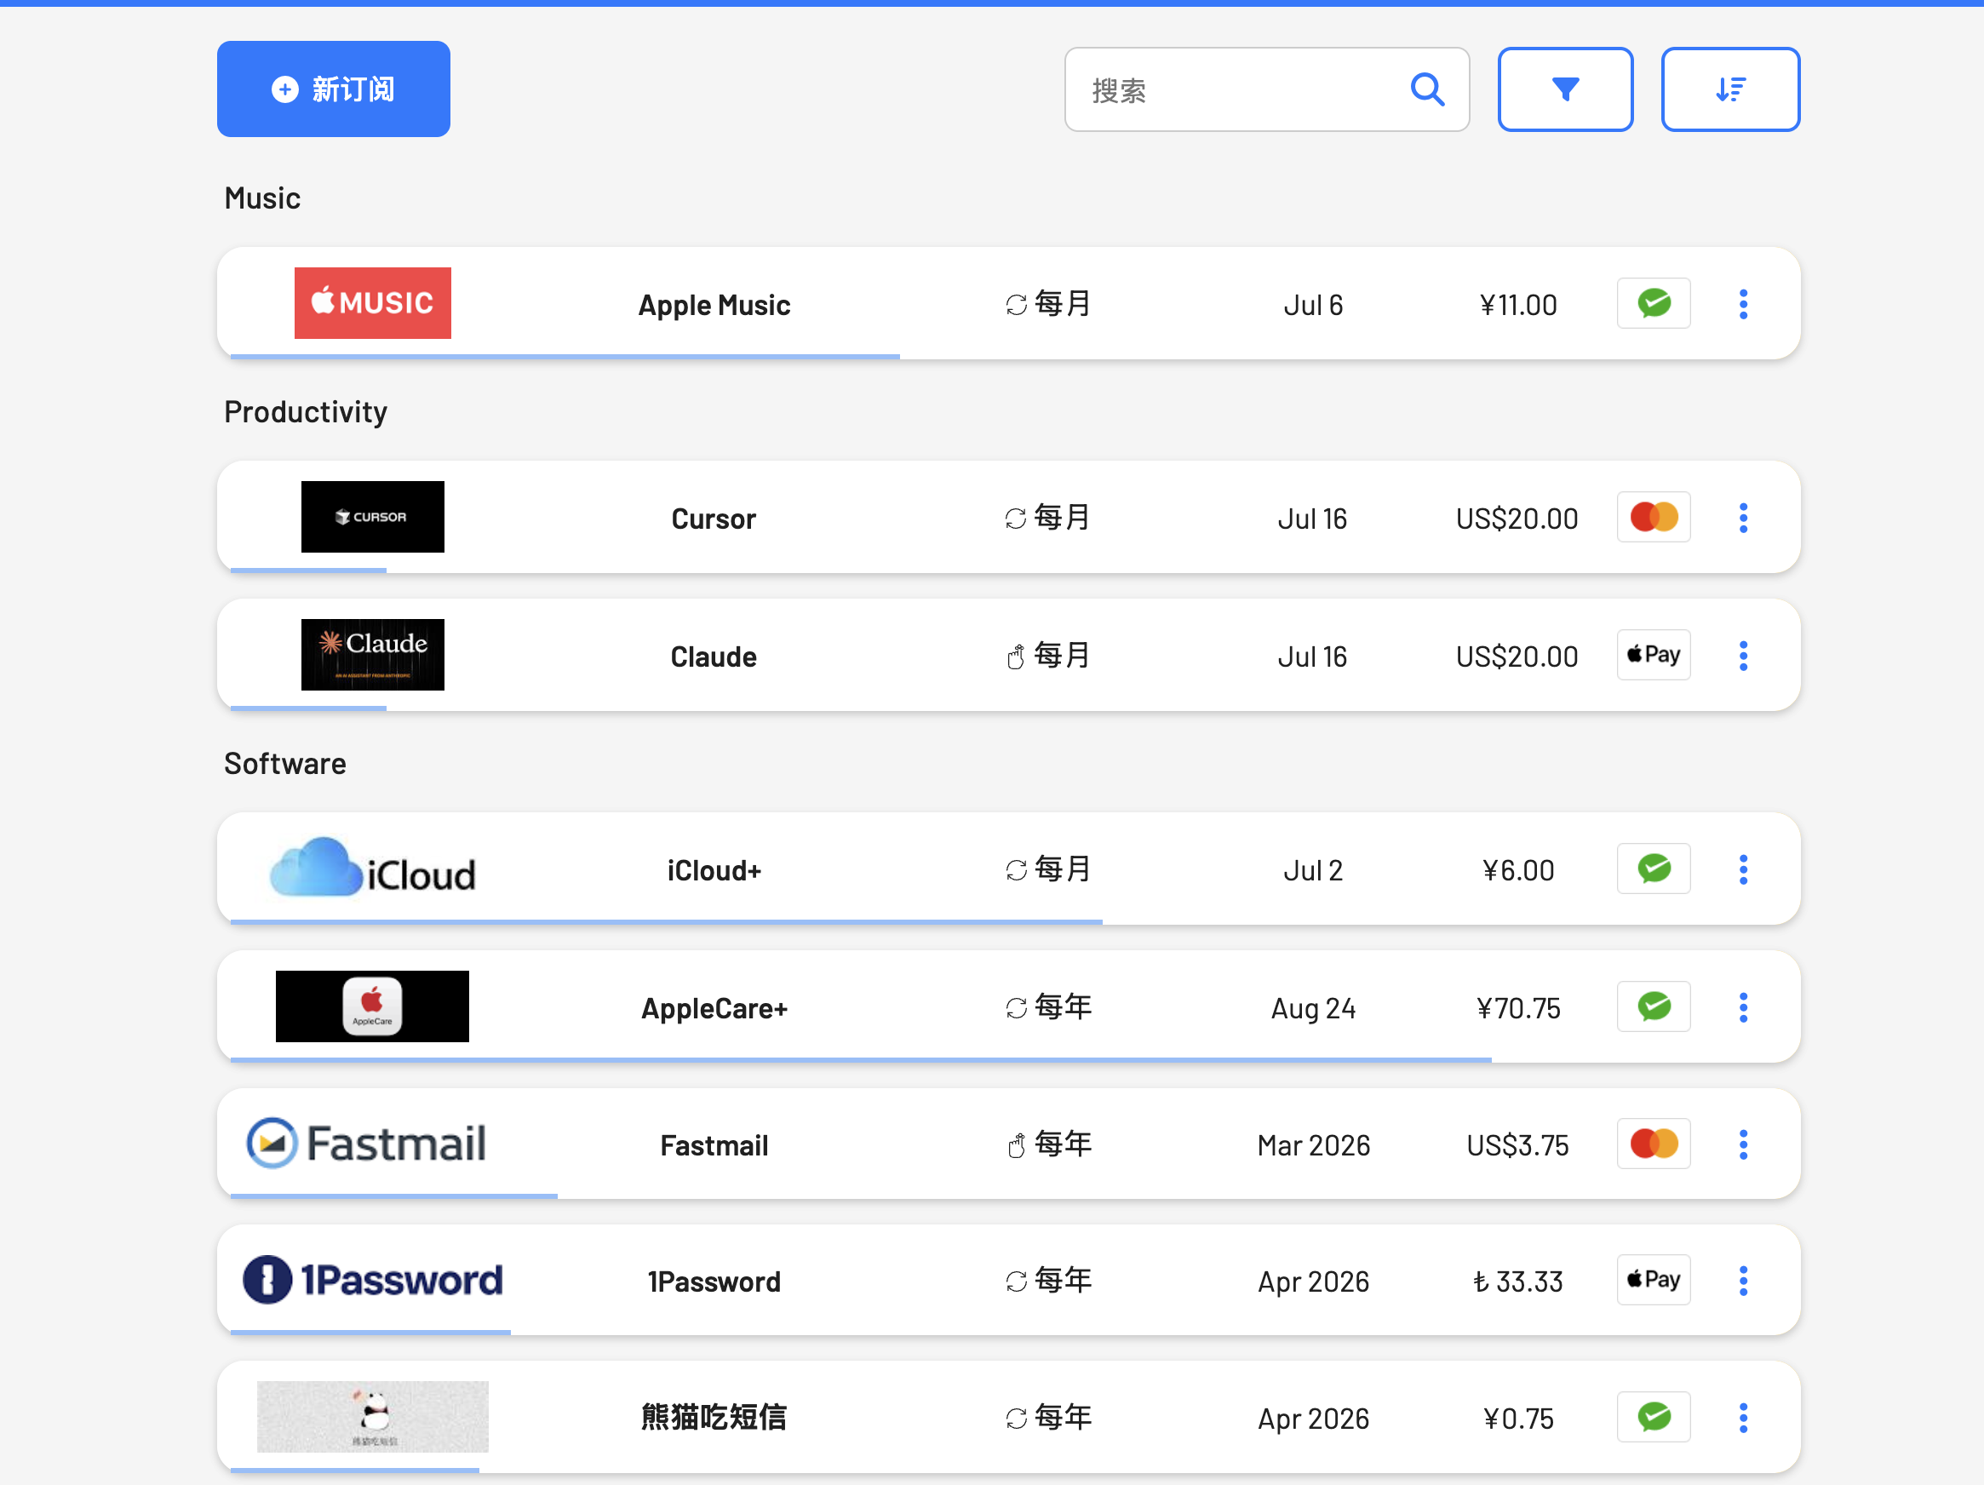Click auto-renew icon on Cursor row

(x=1015, y=519)
